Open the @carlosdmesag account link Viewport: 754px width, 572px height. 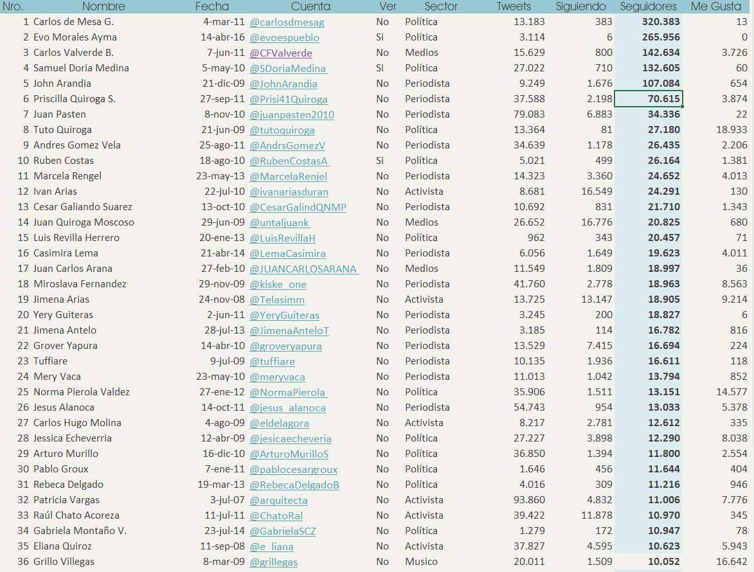[x=287, y=22]
